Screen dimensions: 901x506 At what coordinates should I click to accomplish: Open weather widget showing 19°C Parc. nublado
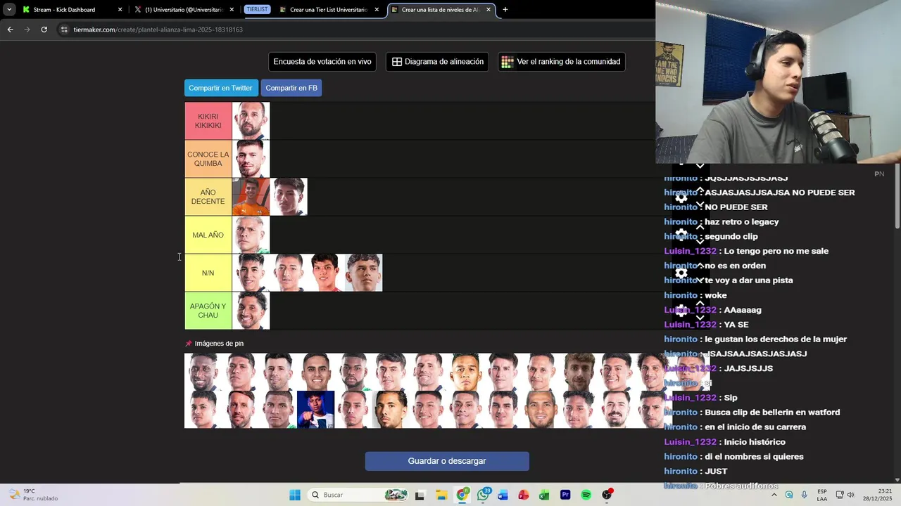[x=34, y=495]
